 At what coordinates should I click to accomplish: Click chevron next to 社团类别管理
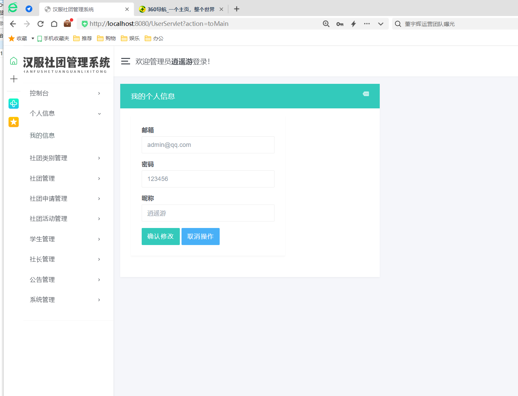pos(99,158)
